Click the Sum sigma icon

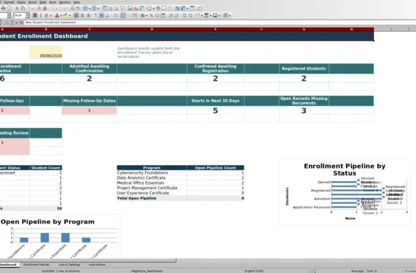pos(12,23)
